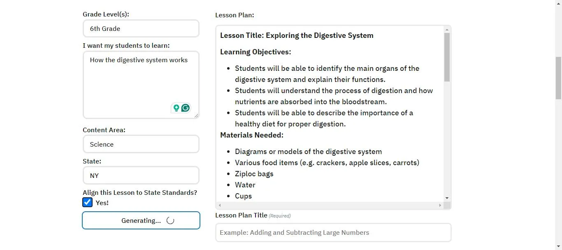
Task: Click the State field showing NY
Action: click(141, 175)
